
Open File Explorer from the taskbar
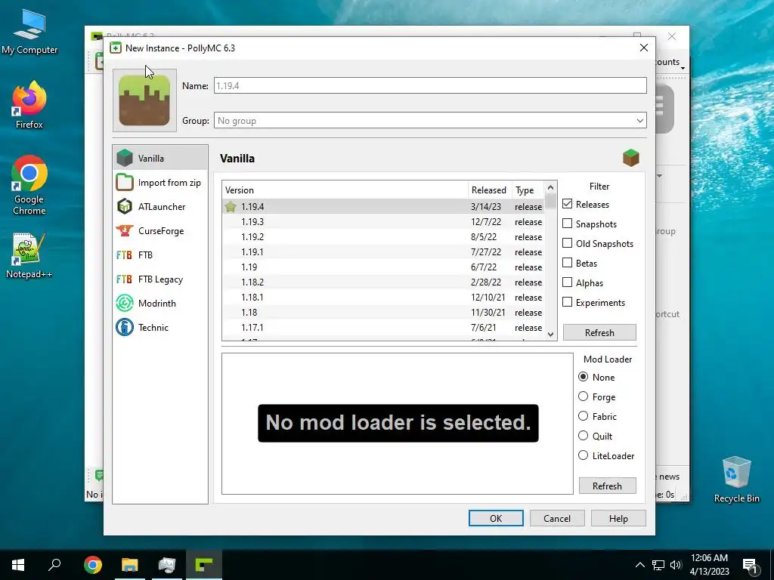(130, 565)
